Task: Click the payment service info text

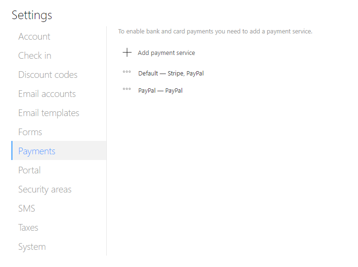Action: point(215,32)
